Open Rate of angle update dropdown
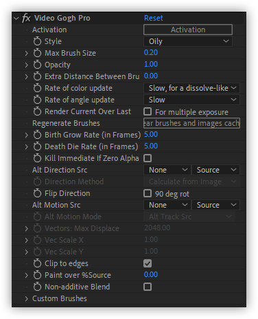The width and height of the screenshot is (258, 319). tap(191, 100)
